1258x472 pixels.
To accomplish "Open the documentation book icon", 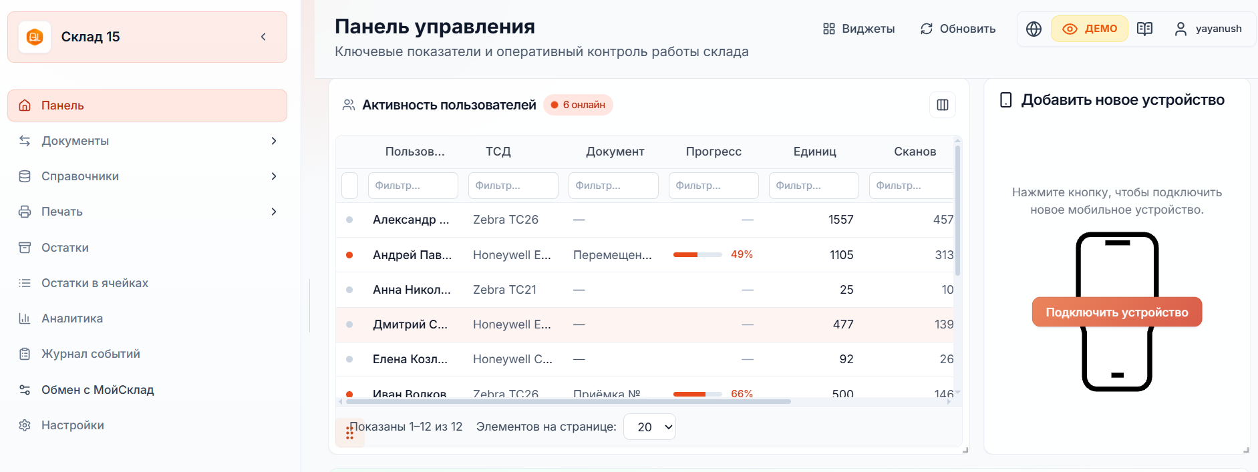I will 1145,29.
